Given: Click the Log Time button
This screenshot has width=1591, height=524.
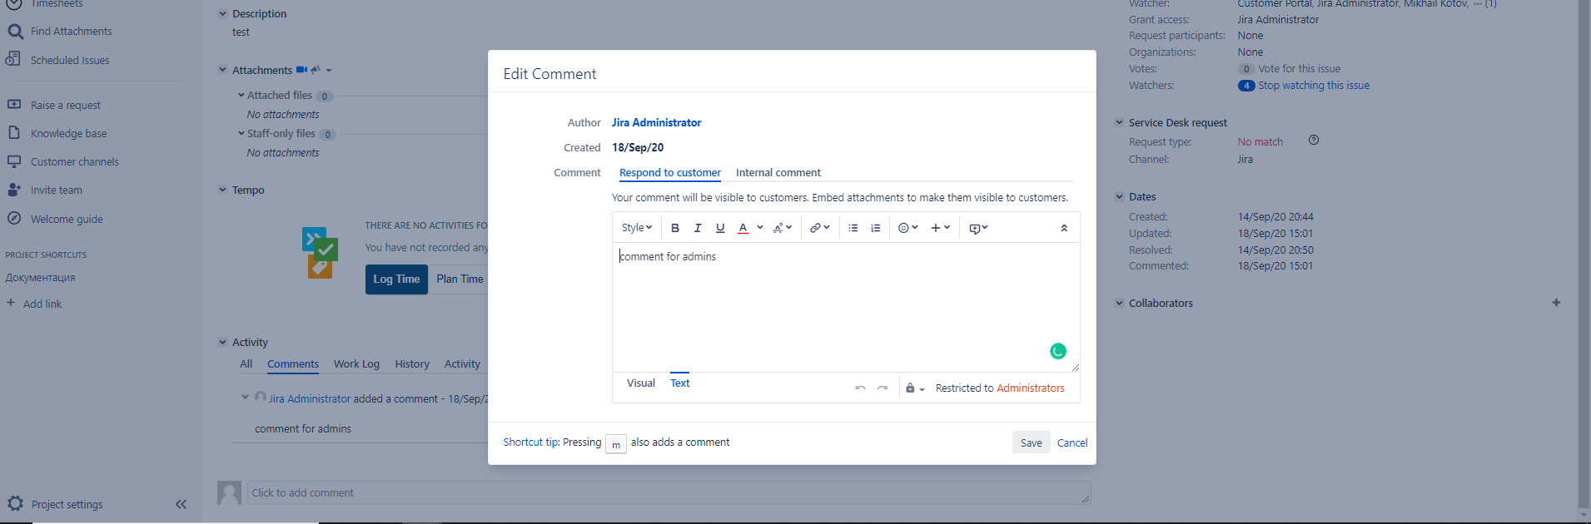Looking at the screenshot, I should tap(396, 279).
